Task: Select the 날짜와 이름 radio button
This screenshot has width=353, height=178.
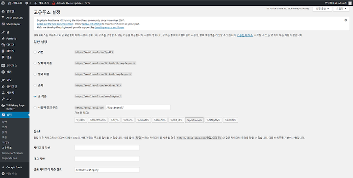Action: click(35, 63)
